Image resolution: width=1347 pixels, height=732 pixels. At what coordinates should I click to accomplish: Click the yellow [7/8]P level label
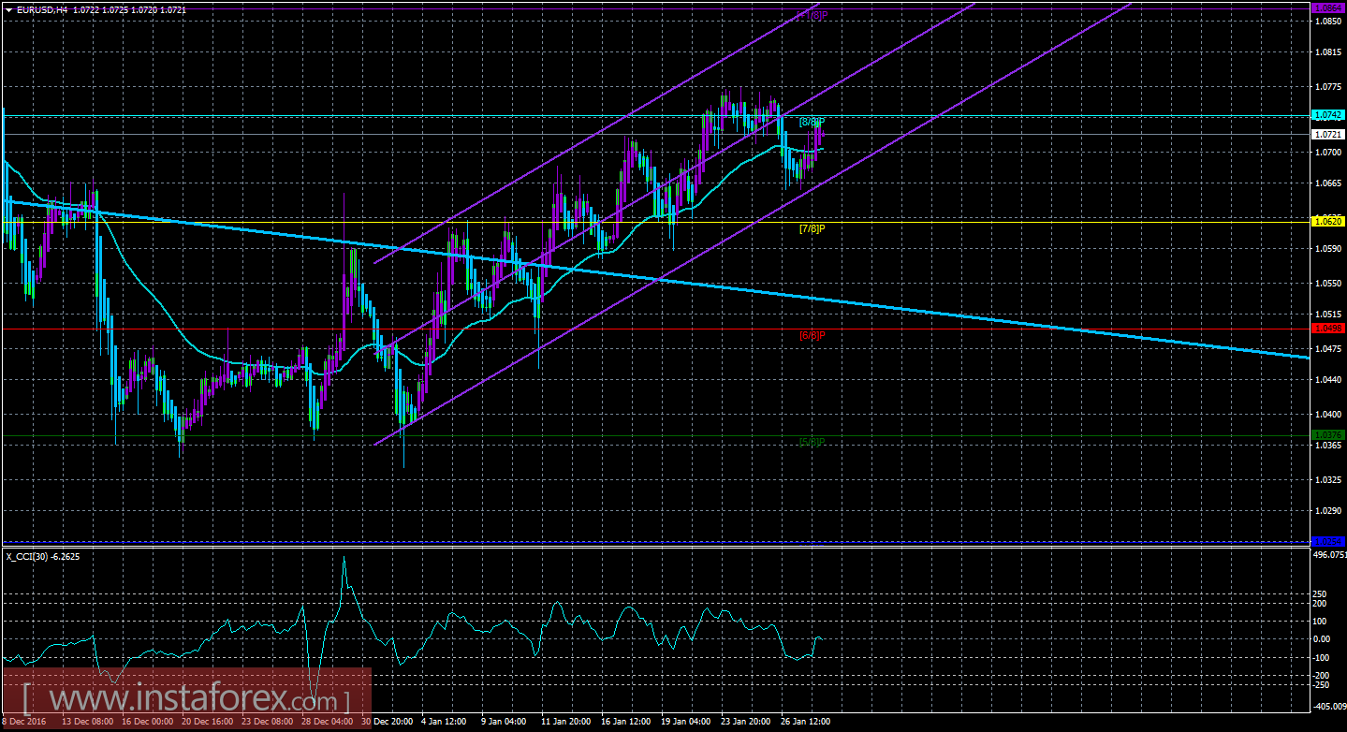click(812, 228)
